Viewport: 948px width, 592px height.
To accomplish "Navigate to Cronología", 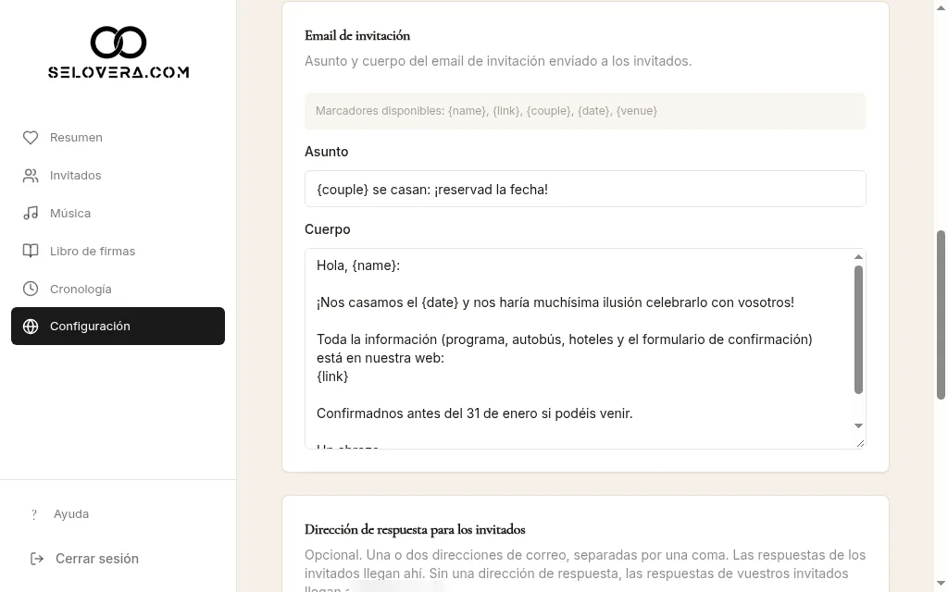I will 118,289.
